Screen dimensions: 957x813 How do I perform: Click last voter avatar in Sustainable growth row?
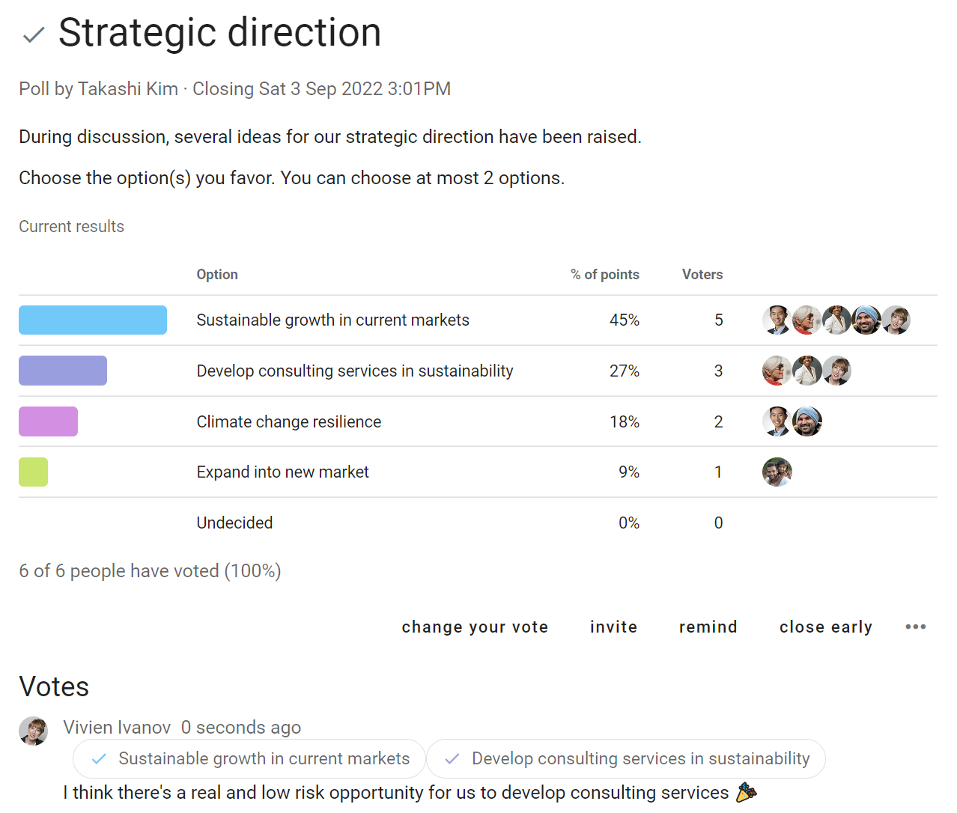pos(896,320)
